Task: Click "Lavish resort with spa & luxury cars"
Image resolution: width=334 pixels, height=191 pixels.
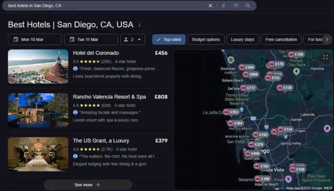Action: [x=105, y=120]
